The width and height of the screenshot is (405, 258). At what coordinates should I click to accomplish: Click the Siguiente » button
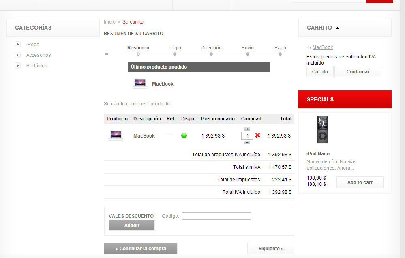click(x=271, y=248)
